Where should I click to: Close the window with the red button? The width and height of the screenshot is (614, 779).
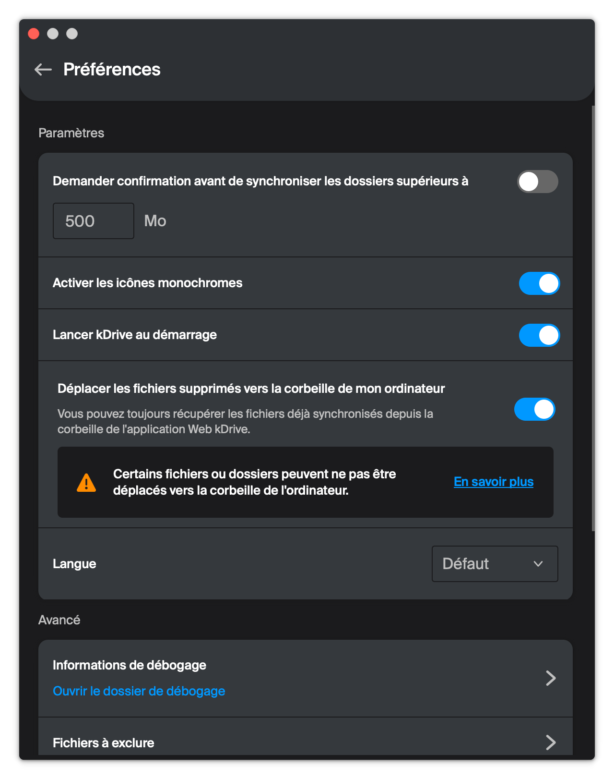coord(34,34)
